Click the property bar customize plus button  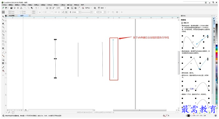click(122, 12)
